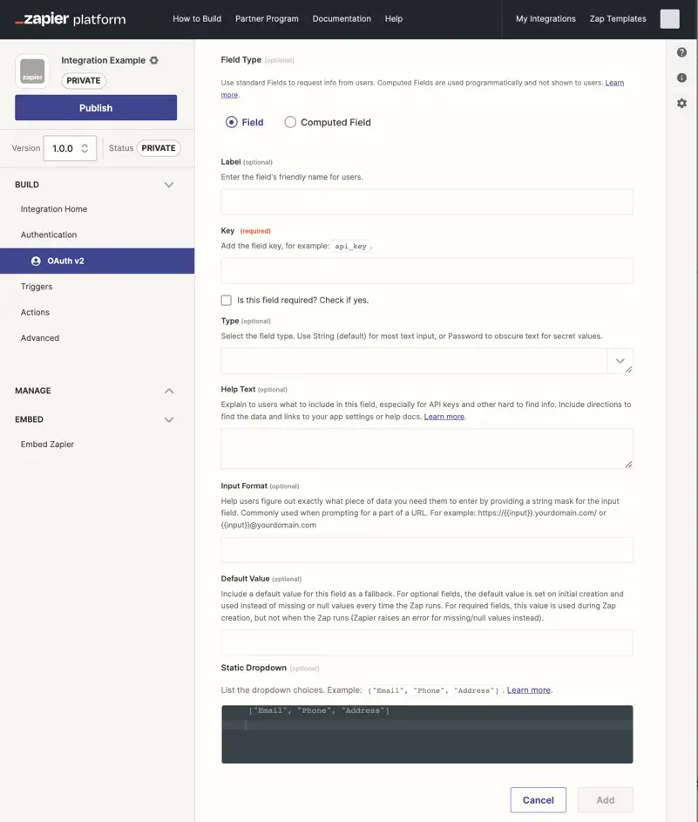Click the OAuth v2 user icon
Viewport: 698px width, 822px height.
click(36, 261)
